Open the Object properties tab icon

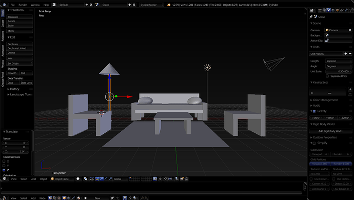click(337, 10)
